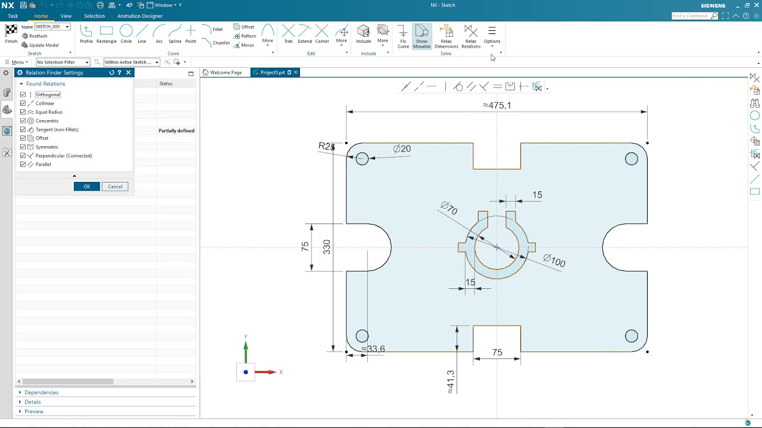
Task: Click Relax Relations
Action: coord(471,36)
